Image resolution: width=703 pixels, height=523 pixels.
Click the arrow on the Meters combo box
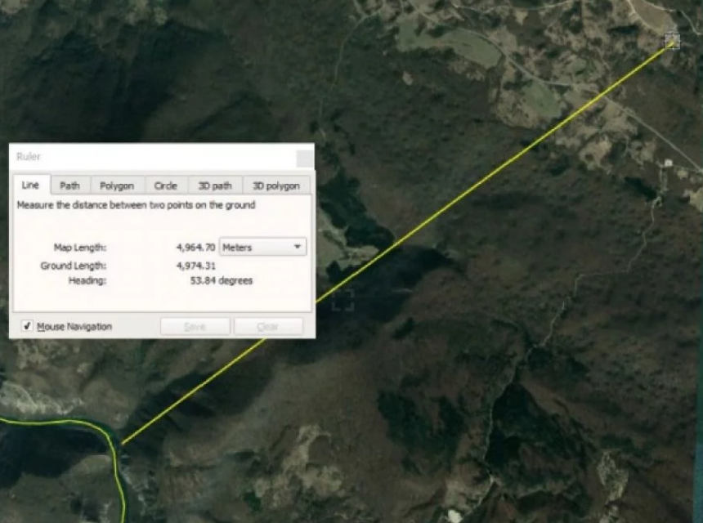click(298, 247)
